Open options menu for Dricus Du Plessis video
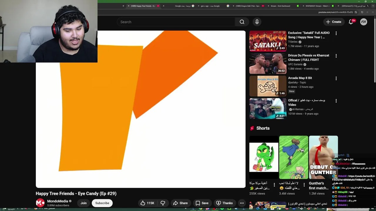The height and width of the screenshot is (211, 376). coord(336,56)
